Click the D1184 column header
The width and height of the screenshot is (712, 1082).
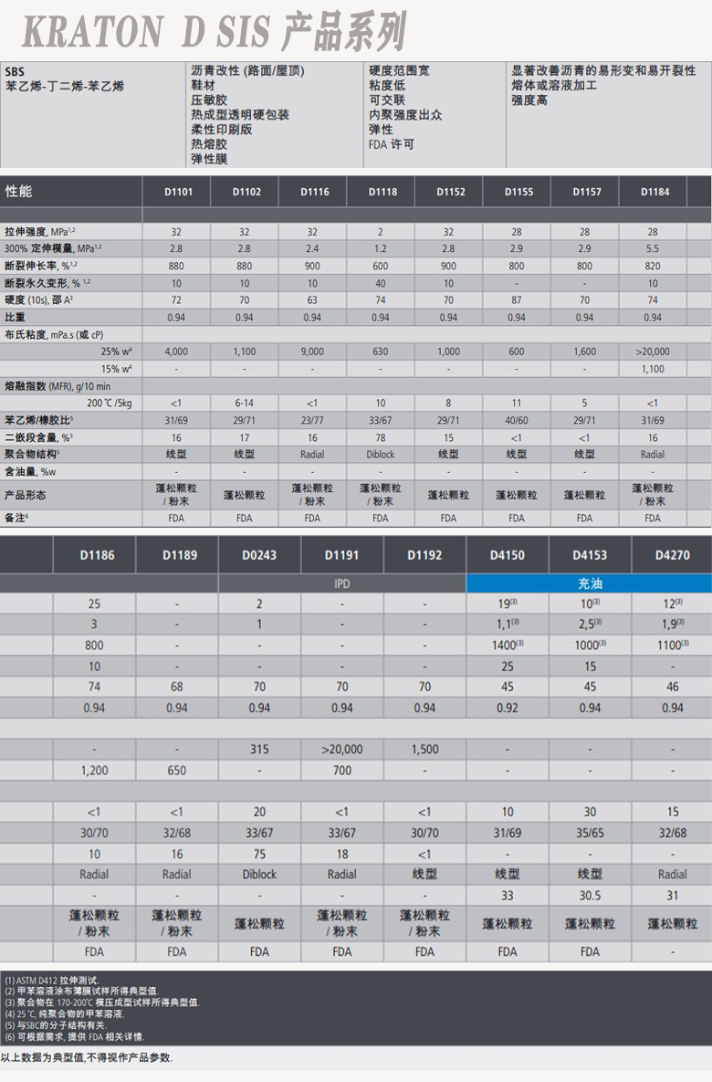point(654,192)
